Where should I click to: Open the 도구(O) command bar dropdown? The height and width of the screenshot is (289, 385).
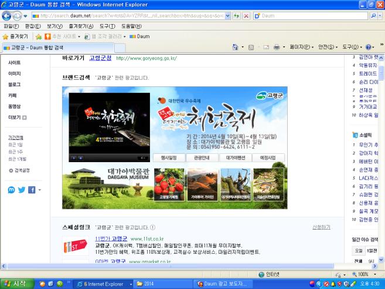pos(352,47)
